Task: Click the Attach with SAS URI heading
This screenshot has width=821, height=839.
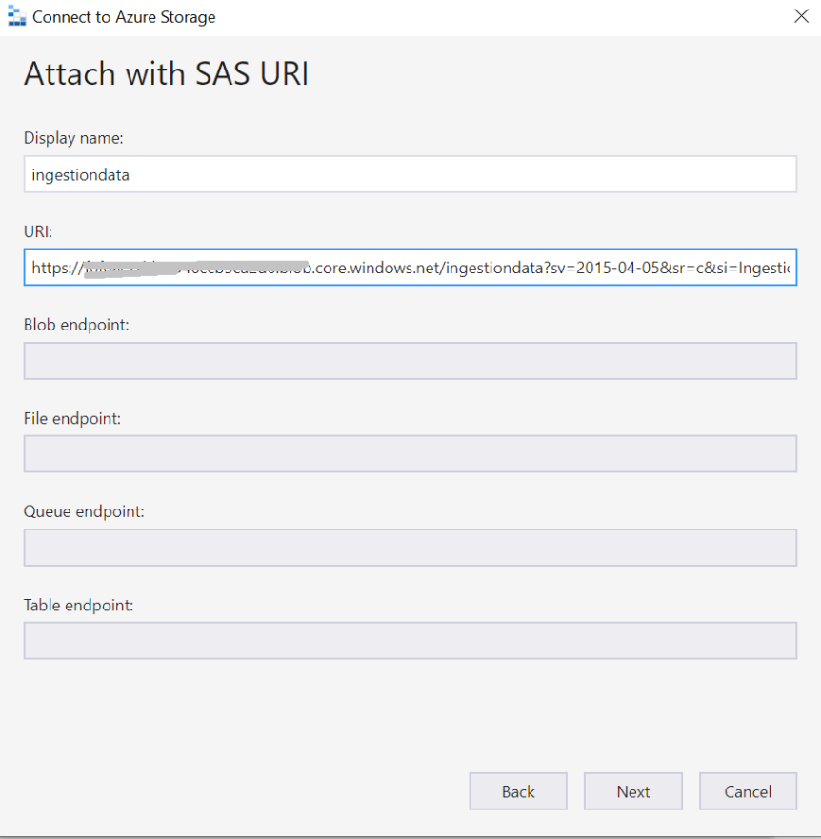Action: (166, 73)
